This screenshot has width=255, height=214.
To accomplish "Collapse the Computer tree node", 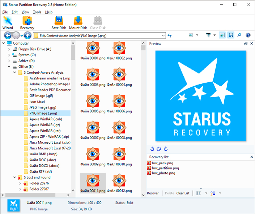I will pos(3,43).
